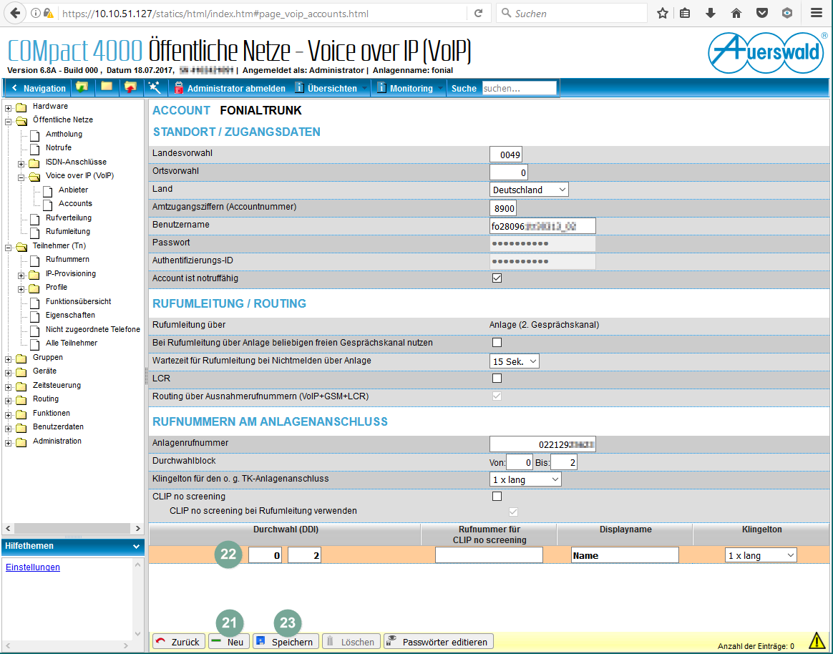Toggle the Navigation panel
The image size is (833, 654).
[38, 88]
